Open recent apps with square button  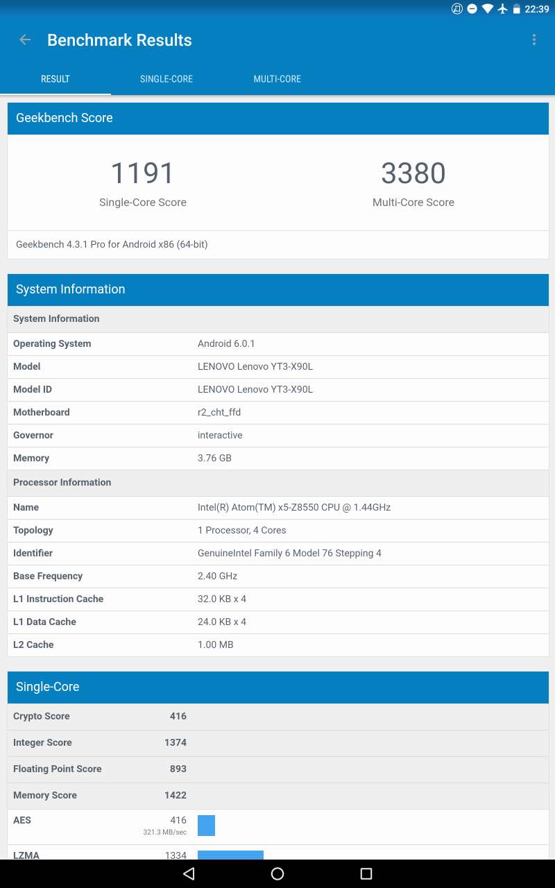click(366, 873)
